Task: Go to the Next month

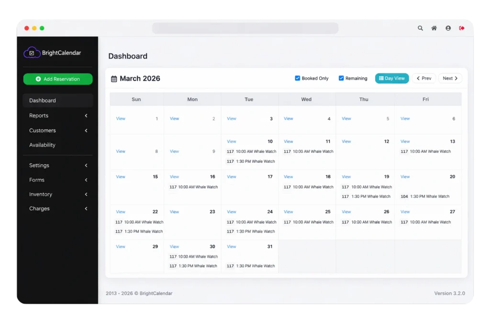Action: click(x=450, y=78)
